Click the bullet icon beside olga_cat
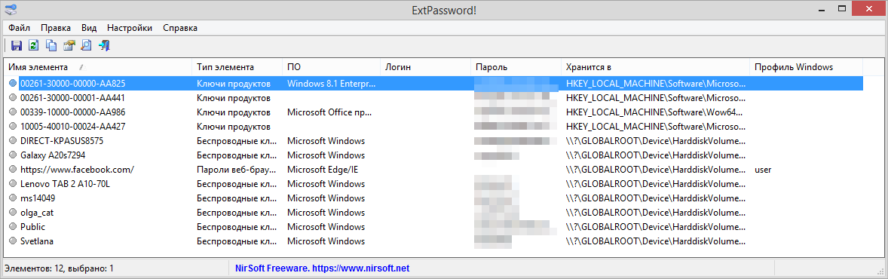Viewport: 888px width, 279px height. click(x=13, y=212)
